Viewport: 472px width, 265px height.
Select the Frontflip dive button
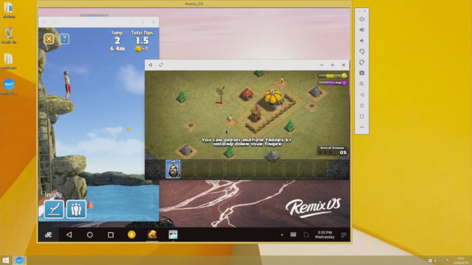[x=54, y=209]
